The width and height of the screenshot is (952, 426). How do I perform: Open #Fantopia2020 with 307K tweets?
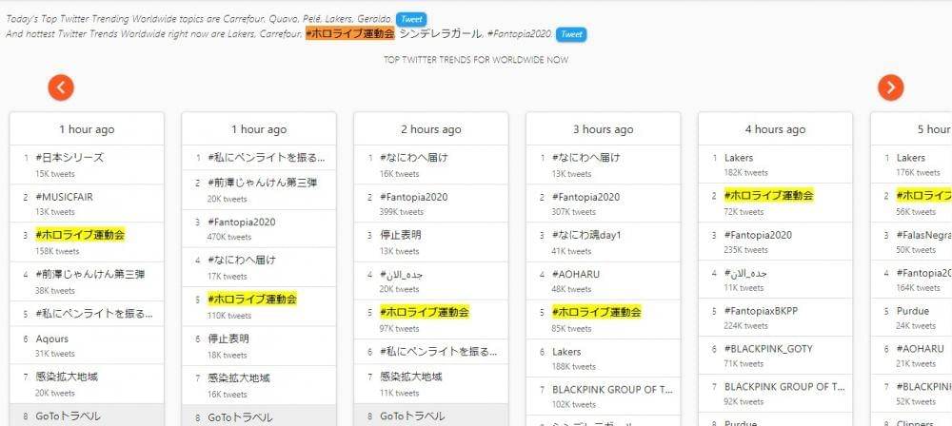pyautogui.click(x=586, y=197)
